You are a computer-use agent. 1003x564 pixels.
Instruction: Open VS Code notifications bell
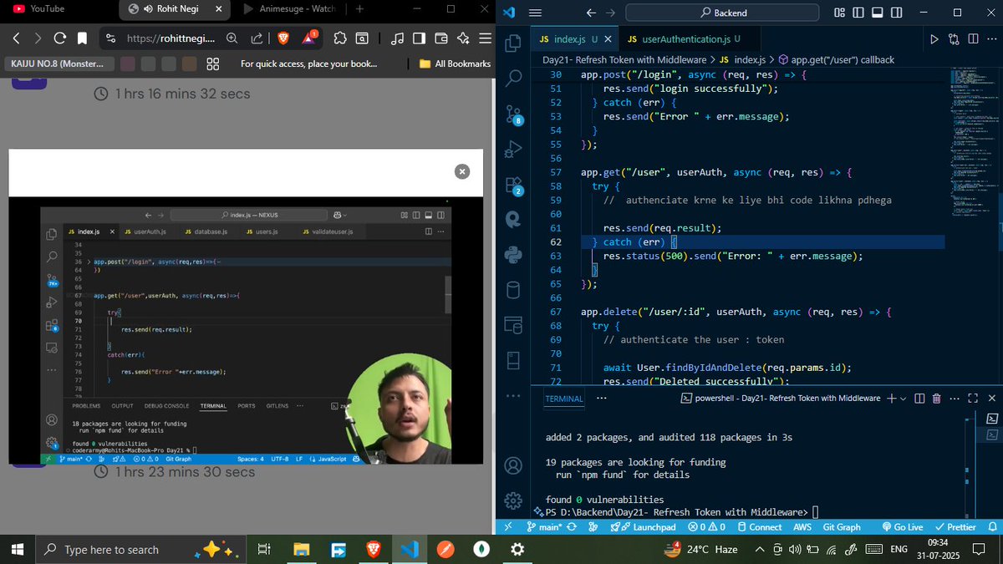[990, 527]
